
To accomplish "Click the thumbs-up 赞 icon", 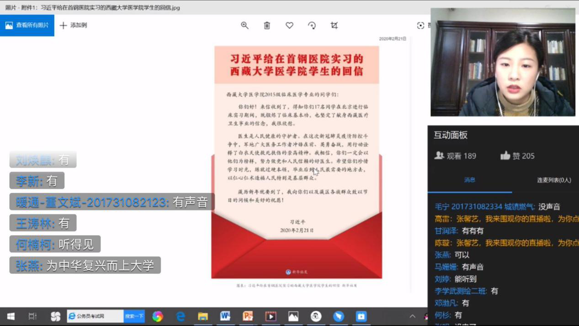I will click(x=505, y=156).
